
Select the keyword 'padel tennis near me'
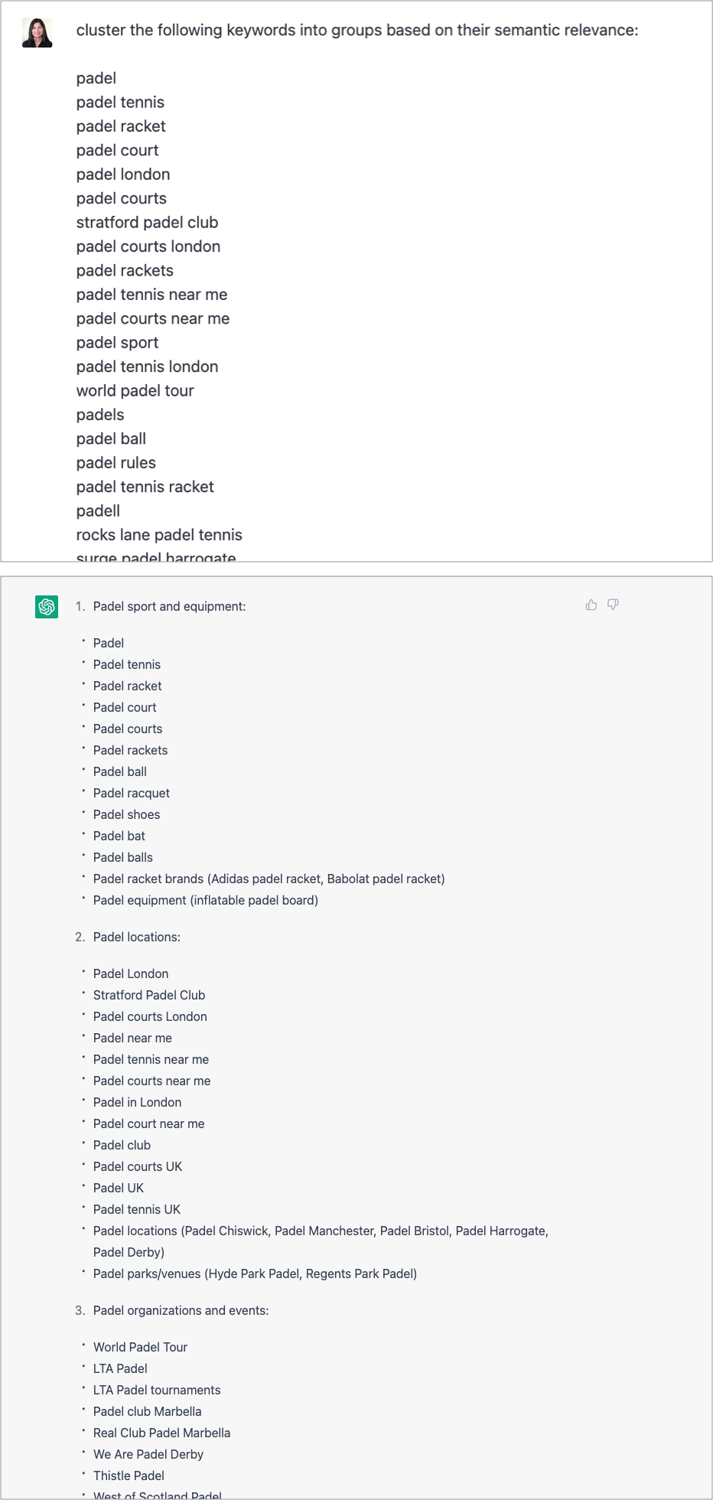pyautogui.click(x=151, y=294)
